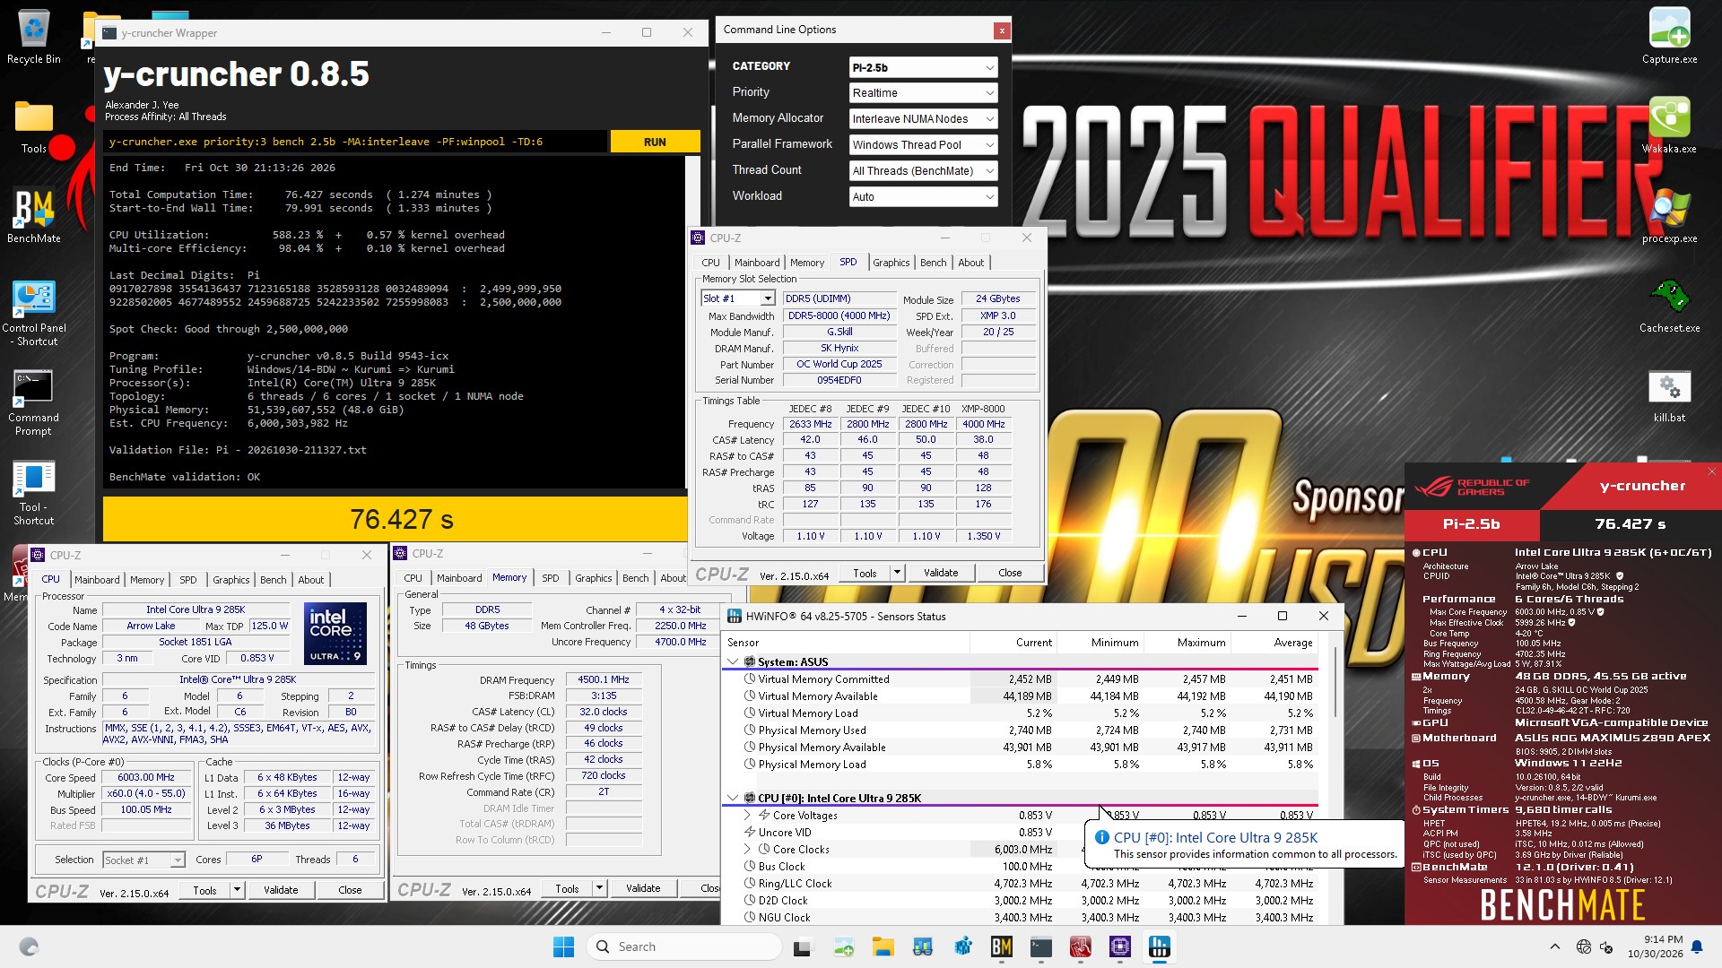1722x968 pixels.
Task: Switch to the red y-cruncher taskbar icon
Action: [1081, 946]
